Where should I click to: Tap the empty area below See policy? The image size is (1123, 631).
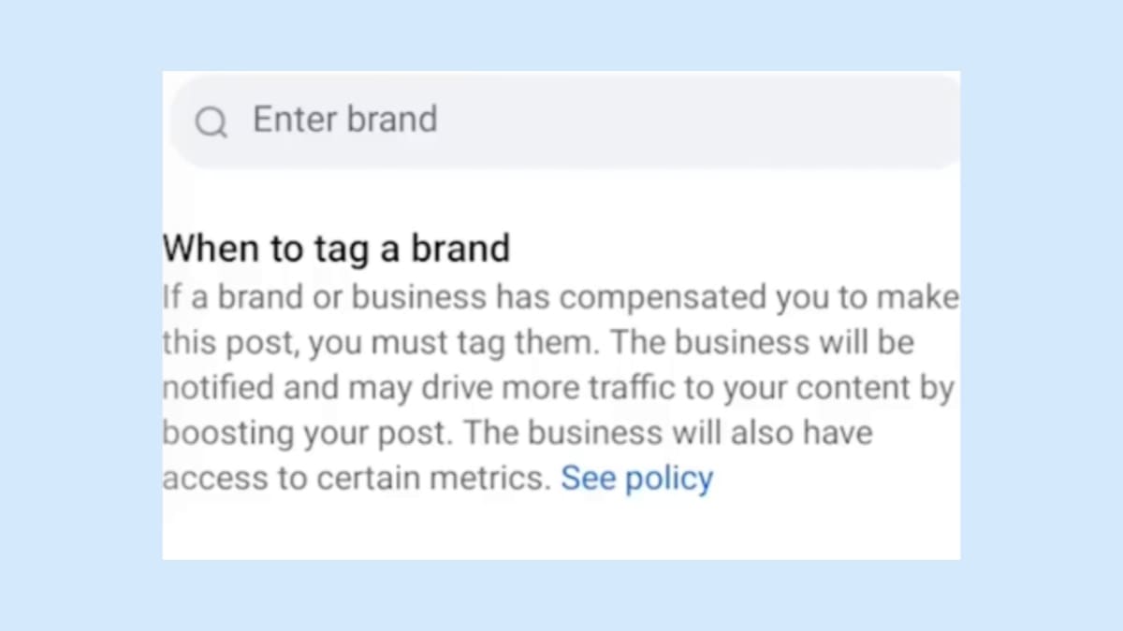point(561,528)
